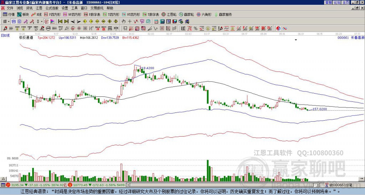Open 赢家服务 with dollar icon
365x195 pixels.
coord(223,14)
